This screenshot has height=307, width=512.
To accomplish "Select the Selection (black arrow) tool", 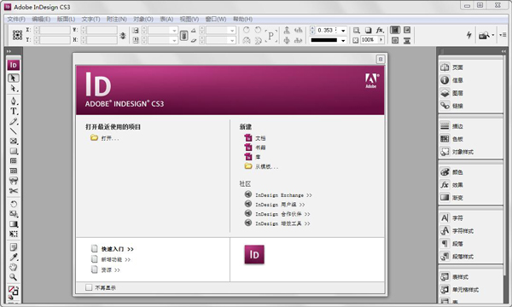I will coord(14,78).
